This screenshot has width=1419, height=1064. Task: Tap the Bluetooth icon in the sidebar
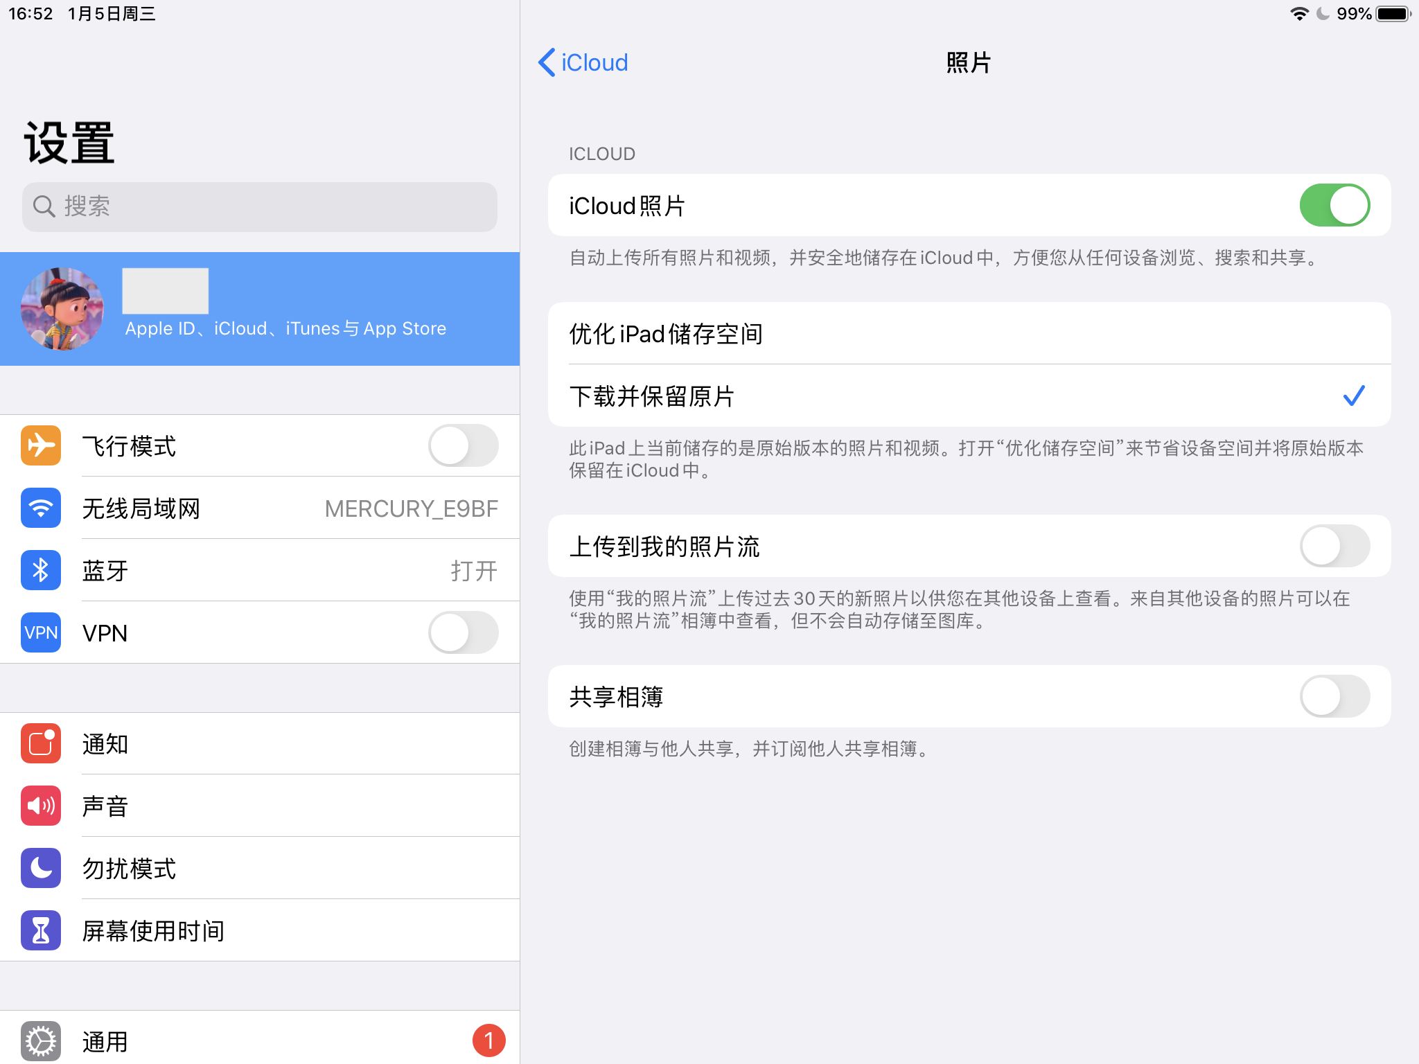coord(41,570)
